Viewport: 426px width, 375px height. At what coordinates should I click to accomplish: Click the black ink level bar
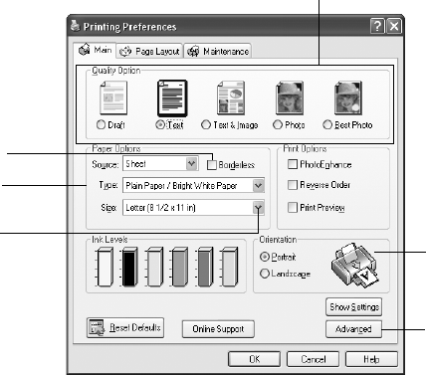point(129,268)
